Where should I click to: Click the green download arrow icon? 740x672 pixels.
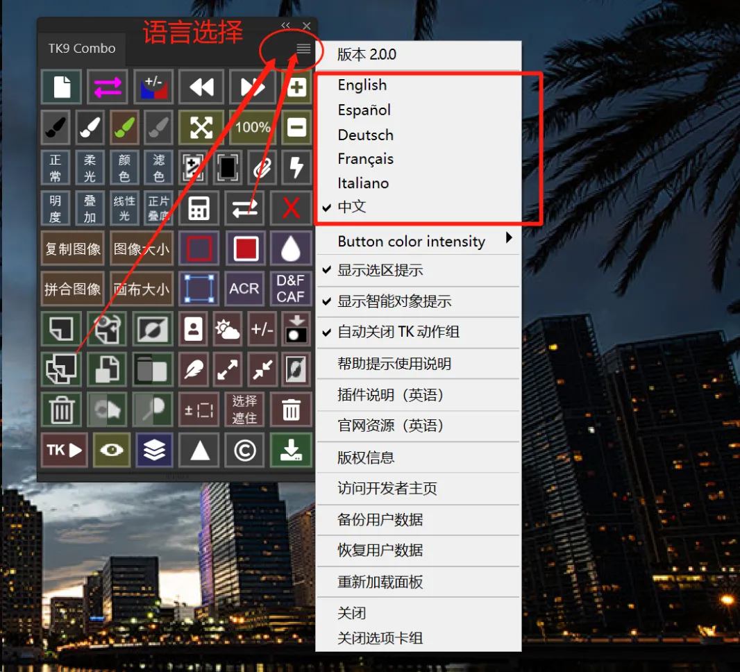pos(291,450)
